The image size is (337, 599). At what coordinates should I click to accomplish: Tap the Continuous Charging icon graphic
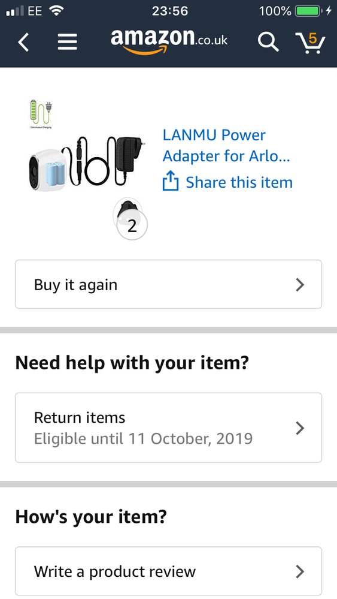[x=41, y=114]
